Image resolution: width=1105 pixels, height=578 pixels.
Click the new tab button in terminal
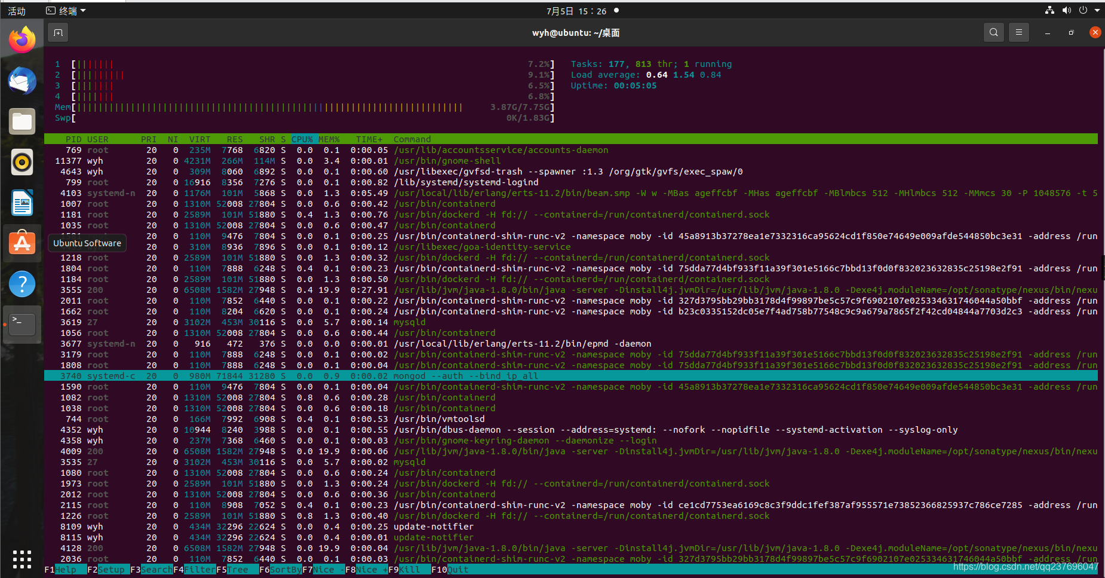pos(58,32)
